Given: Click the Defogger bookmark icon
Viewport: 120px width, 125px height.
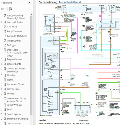Looking at the screenshot, I should 5,45.
